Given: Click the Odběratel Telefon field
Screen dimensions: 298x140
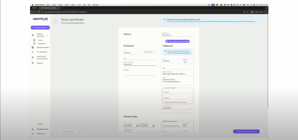Looking at the screenshot, I should point(177,98).
